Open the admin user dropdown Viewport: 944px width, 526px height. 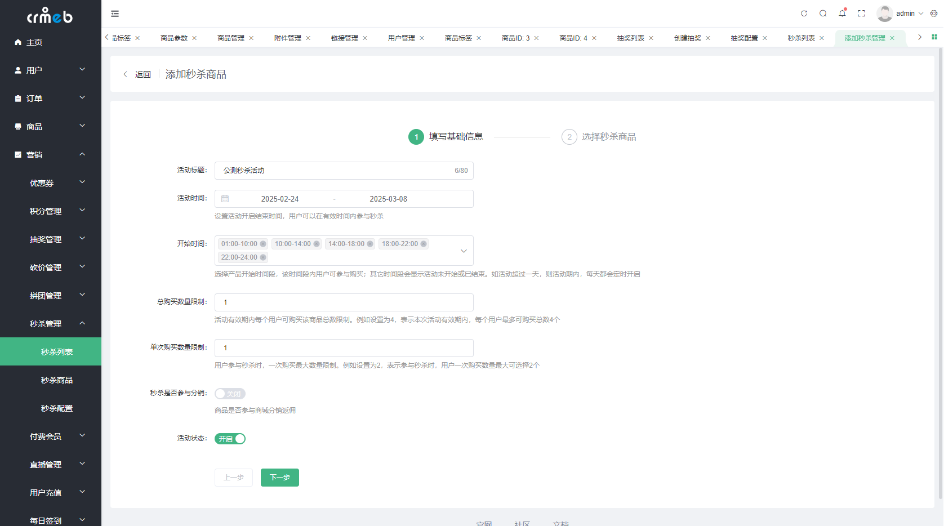tap(900, 14)
